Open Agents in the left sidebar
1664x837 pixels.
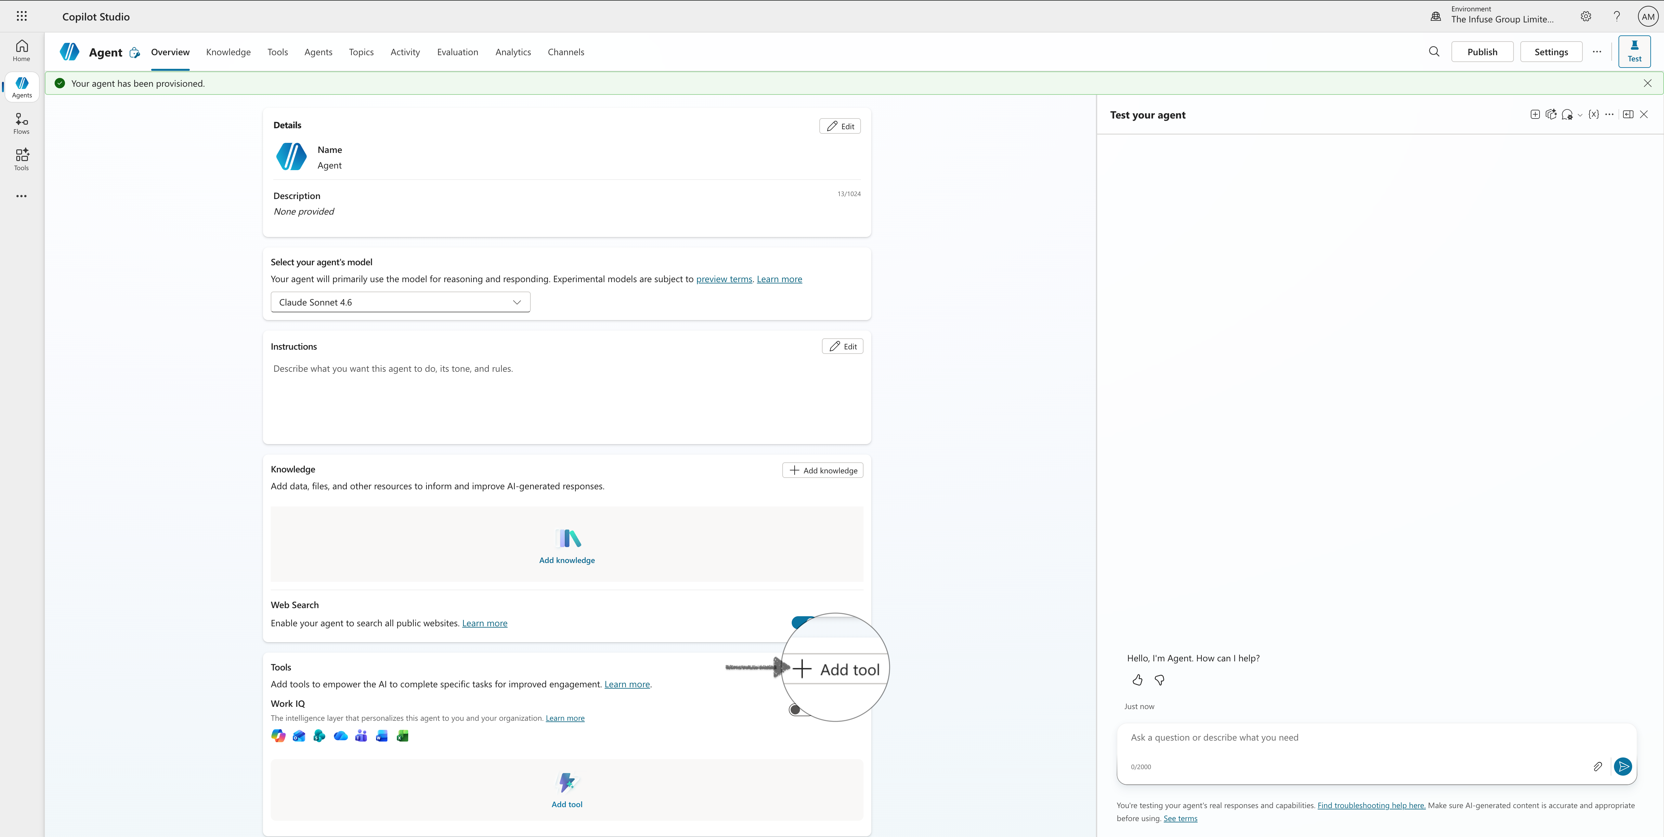click(x=21, y=87)
